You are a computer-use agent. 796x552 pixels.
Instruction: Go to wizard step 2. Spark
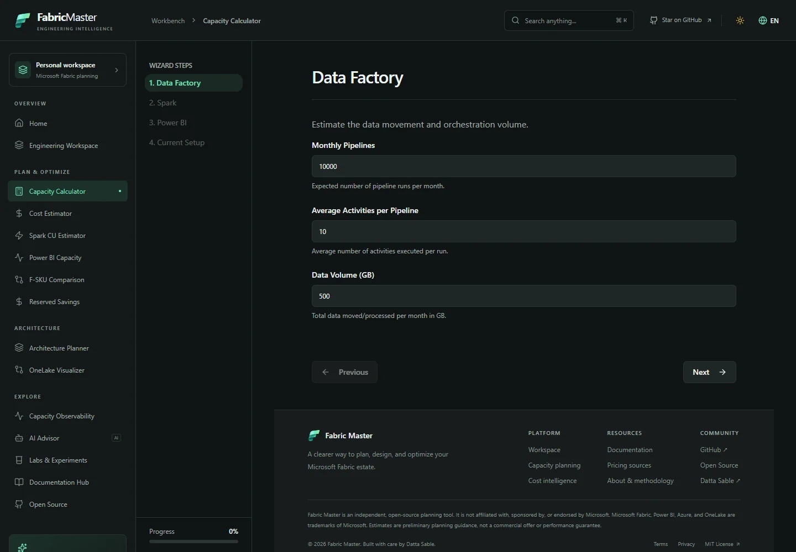point(193,103)
